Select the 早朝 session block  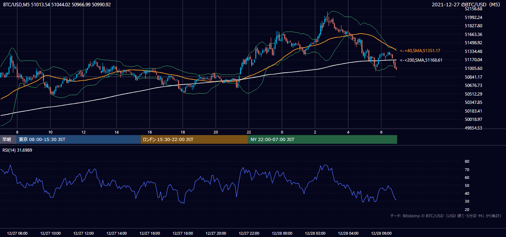8,139
